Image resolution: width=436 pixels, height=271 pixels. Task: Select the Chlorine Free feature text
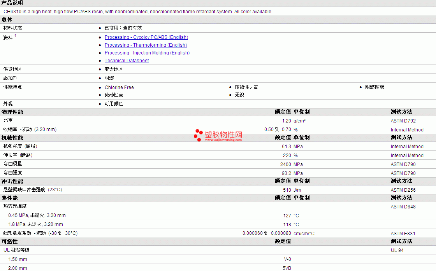(x=119, y=87)
